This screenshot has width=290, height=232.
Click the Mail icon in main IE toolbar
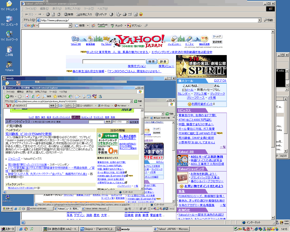(118, 14)
